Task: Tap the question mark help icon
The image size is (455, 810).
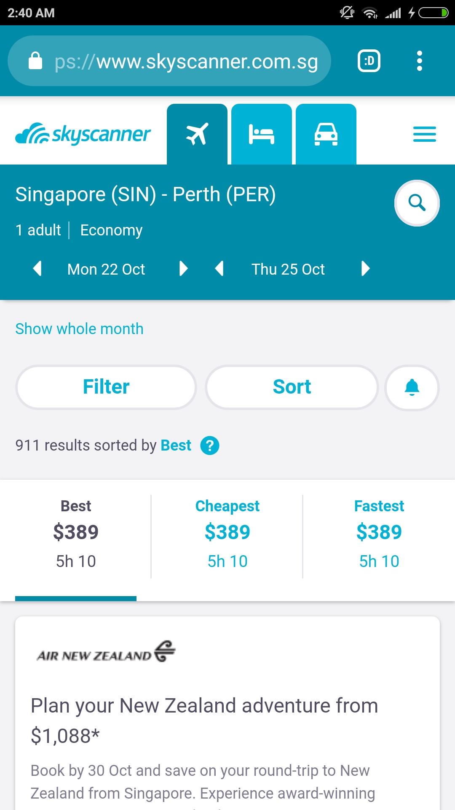Action: pos(209,445)
